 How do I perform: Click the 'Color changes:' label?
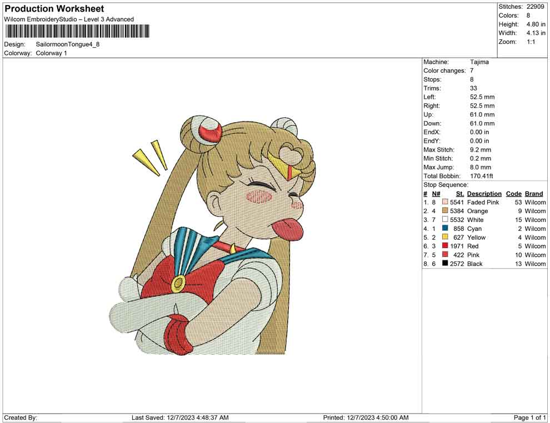coord(444,71)
